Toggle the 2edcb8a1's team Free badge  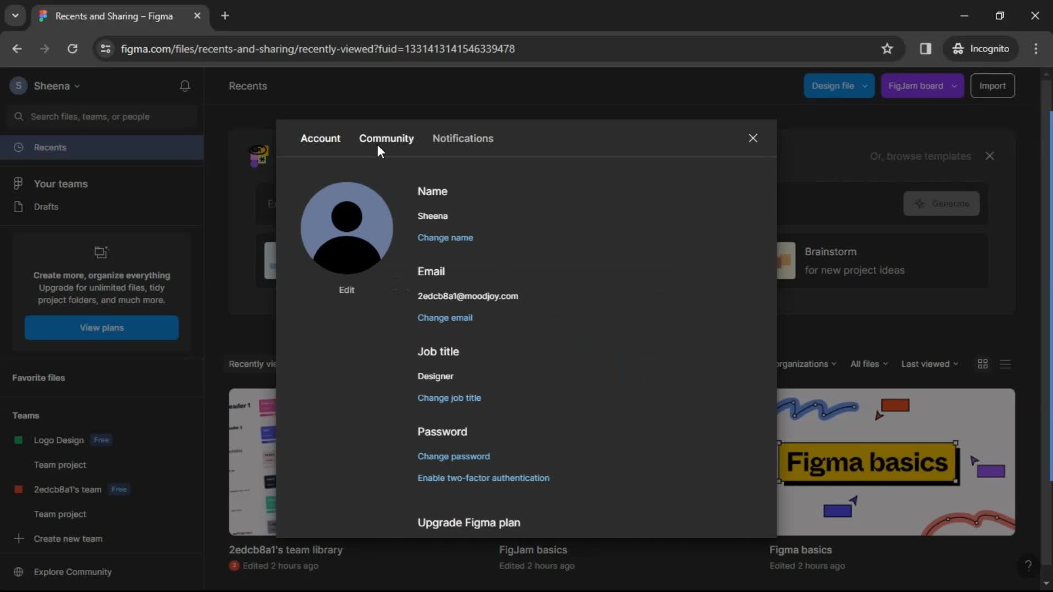tap(118, 489)
